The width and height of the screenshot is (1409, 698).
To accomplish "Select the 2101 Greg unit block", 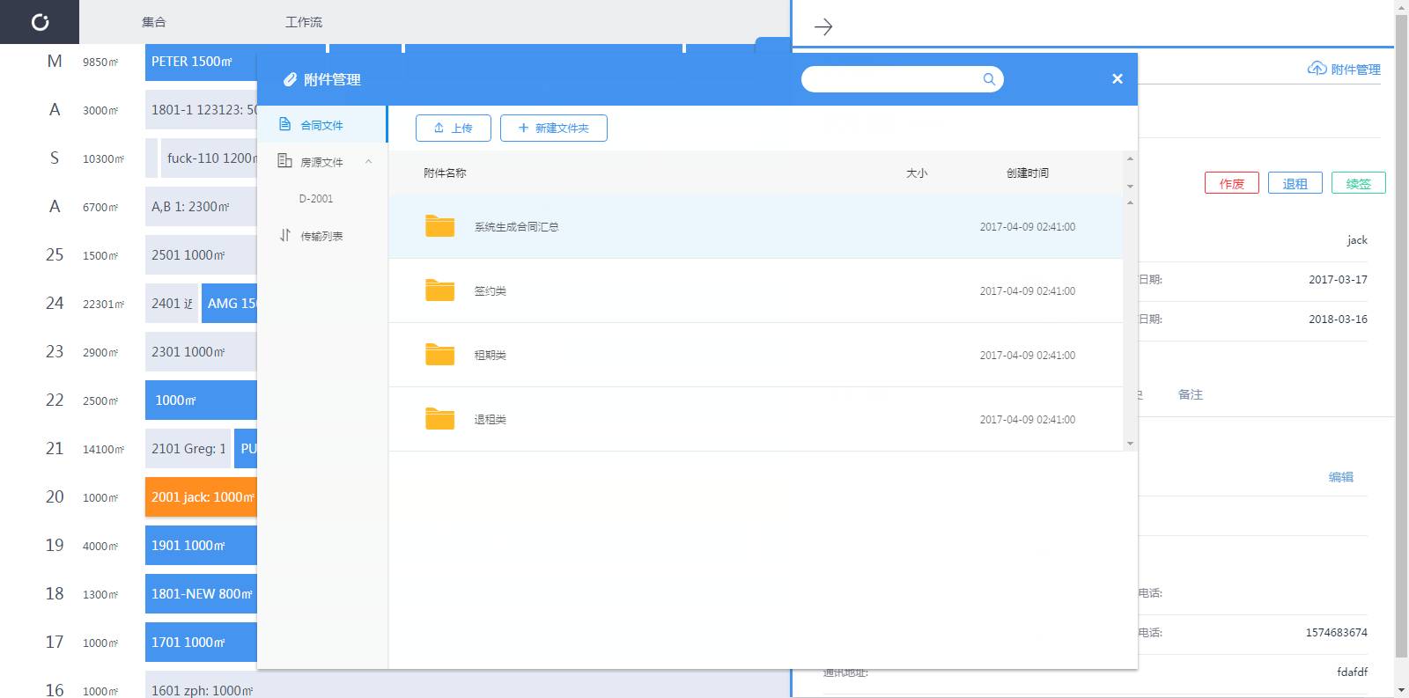I will pyautogui.click(x=188, y=449).
